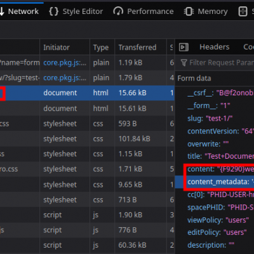The width and height of the screenshot is (254, 254).
Task: Switch to the Style Editor tab
Action: click(x=76, y=11)
